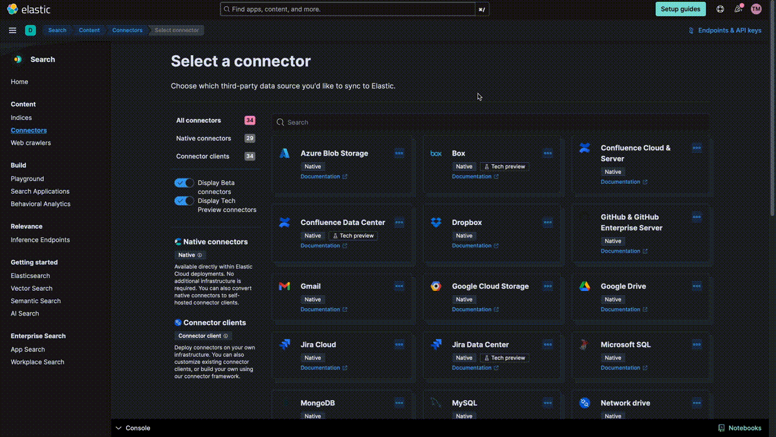Click the Content breadcrumb at the top

[x=89, y=30]
